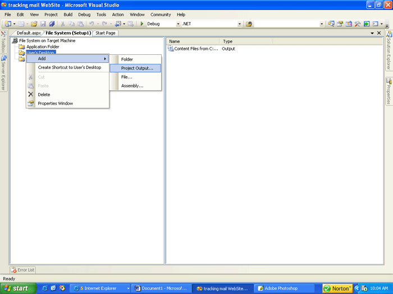Open the Error List tab
393x294 pixels.
(23, 270)
